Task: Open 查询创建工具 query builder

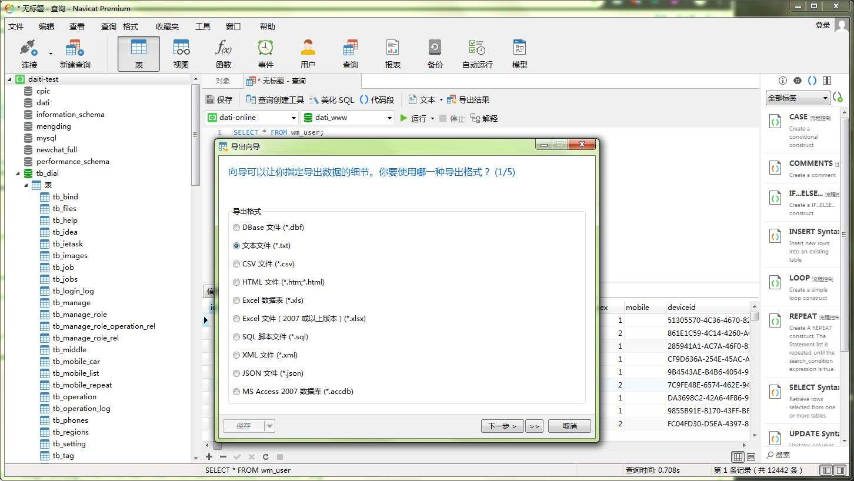Action: click(275, 100)
